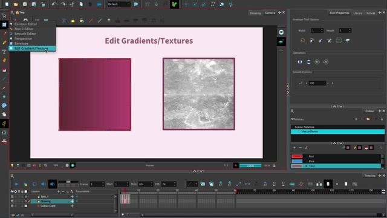Click the Play button in Timeline
Screen dimensions: 387x218
point(16,184)
